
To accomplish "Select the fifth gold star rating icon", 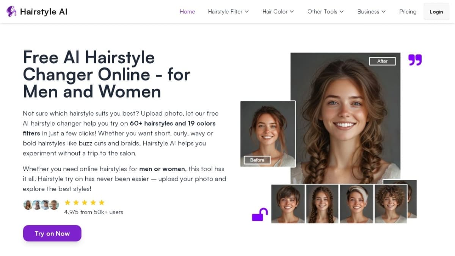I will [101, 202].
